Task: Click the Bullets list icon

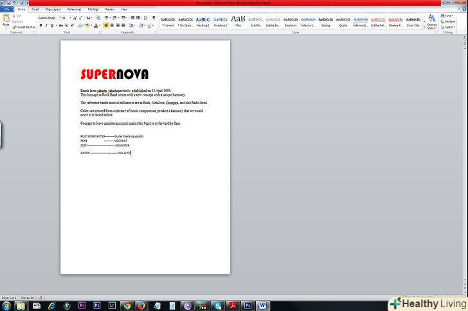Action: pos(107,18)
